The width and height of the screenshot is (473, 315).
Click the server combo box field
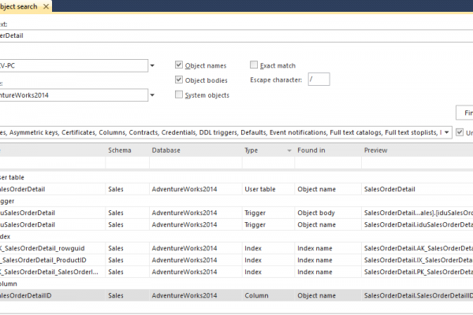[x=74, y=65]
